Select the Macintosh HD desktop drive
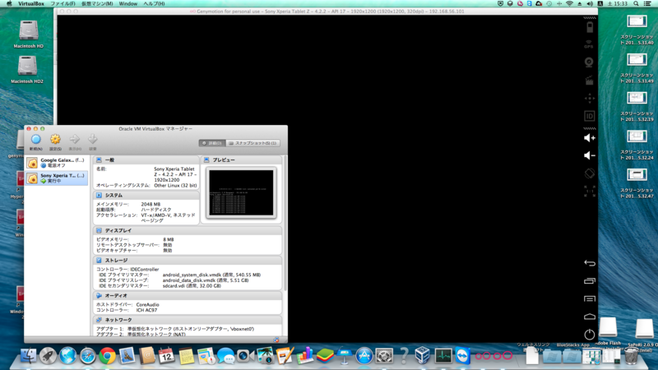This screenshot has width=658, height=370. (x=28, y=34)
